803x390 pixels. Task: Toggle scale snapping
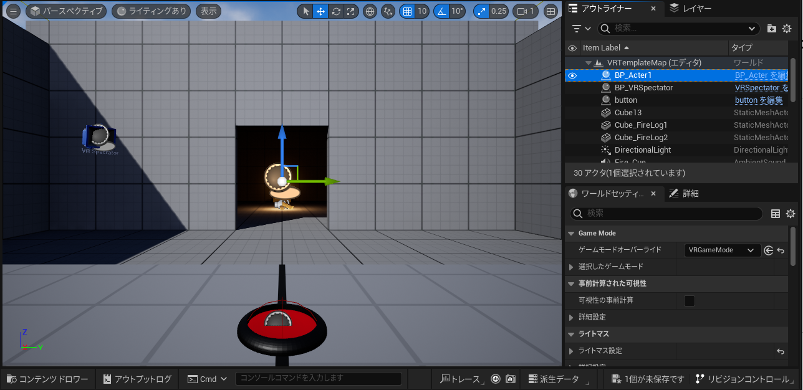coord(481,11)
